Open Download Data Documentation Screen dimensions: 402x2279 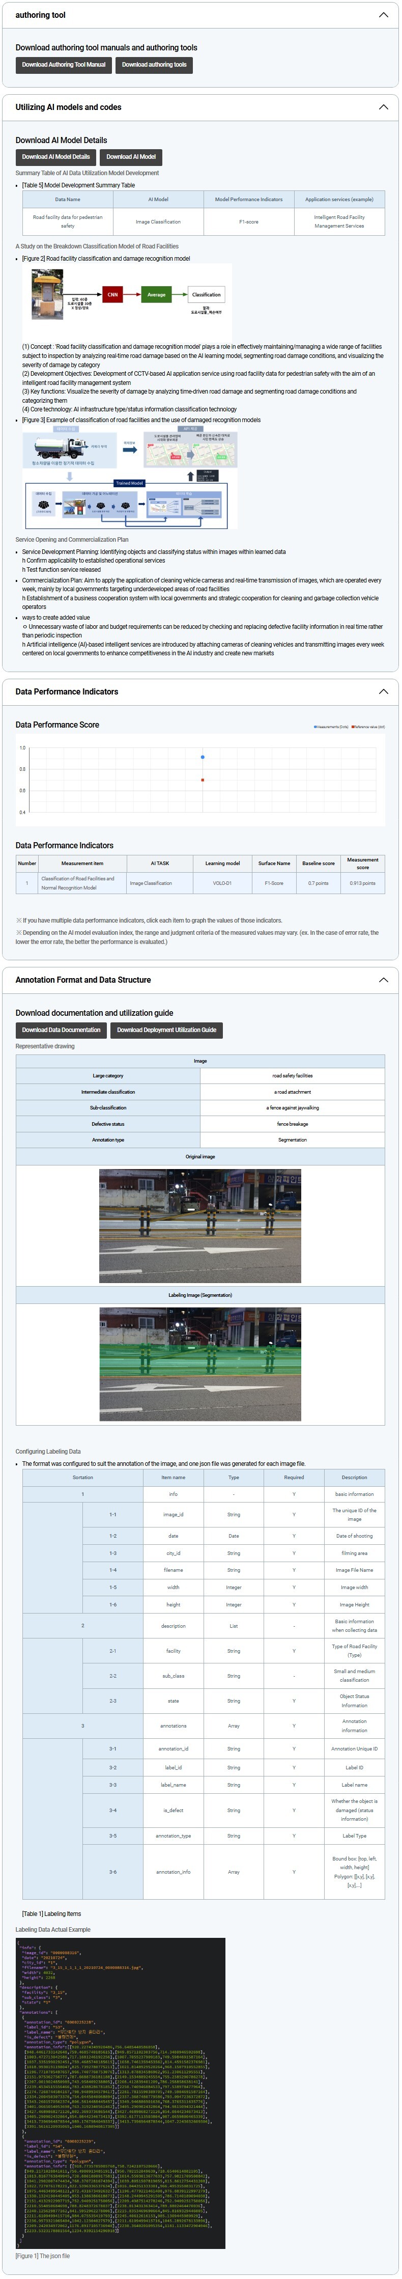pyautogui.click(x=61, y=1030)
